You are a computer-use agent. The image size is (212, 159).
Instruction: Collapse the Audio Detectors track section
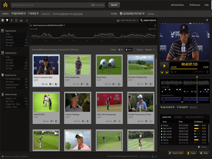167,95
